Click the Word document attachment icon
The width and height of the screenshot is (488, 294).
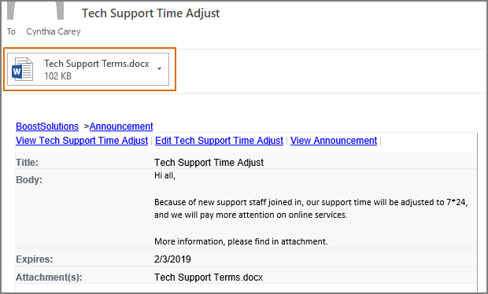pyautogui.click(x=22, y=69)
